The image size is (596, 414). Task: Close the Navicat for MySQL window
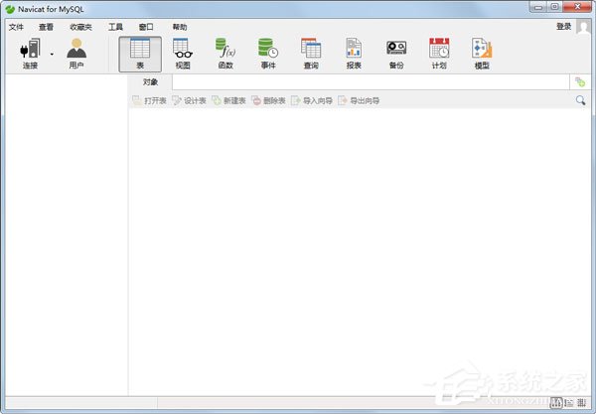click(x=577, y=7)
